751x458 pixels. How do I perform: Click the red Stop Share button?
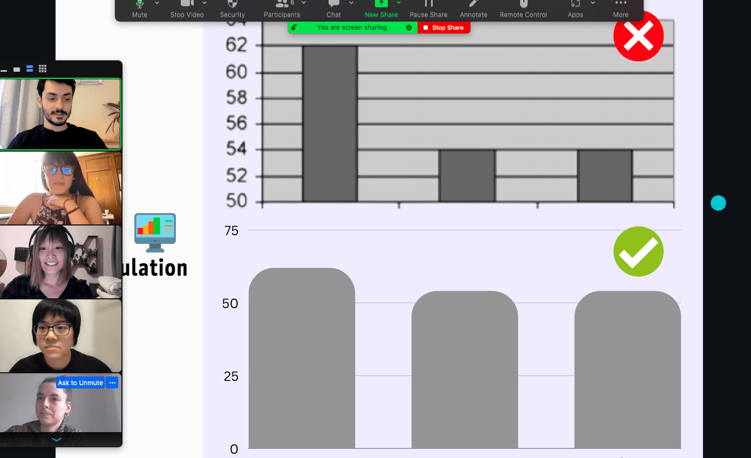pos(443,28)
